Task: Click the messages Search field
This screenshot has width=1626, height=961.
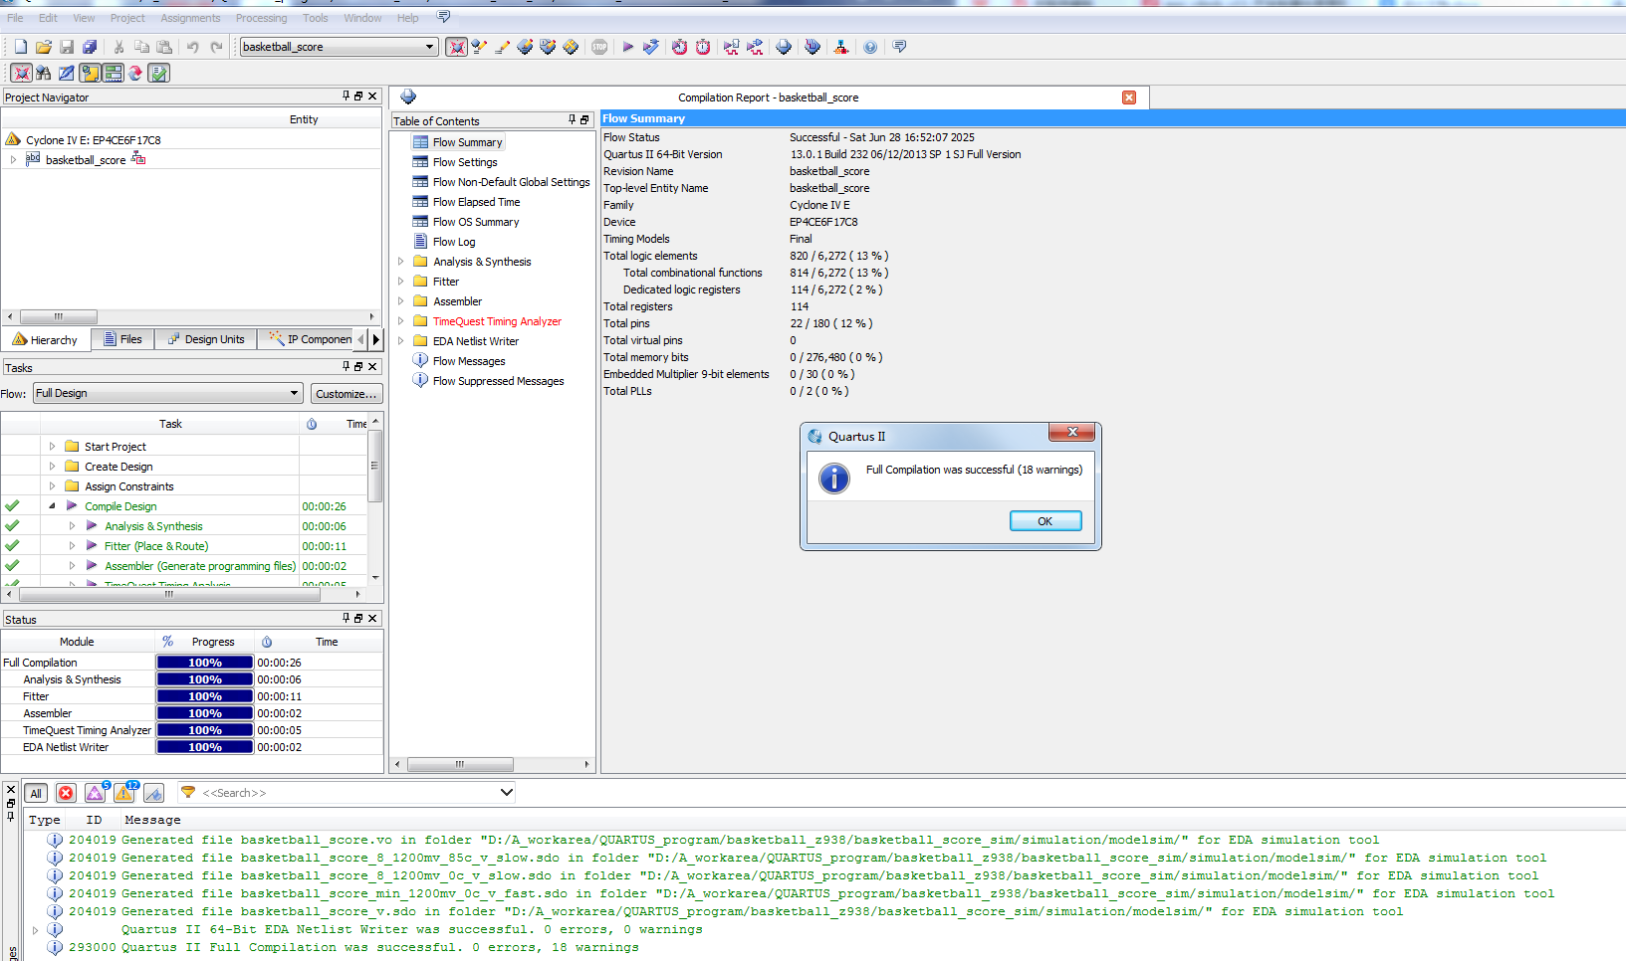Action: (347, 793)
